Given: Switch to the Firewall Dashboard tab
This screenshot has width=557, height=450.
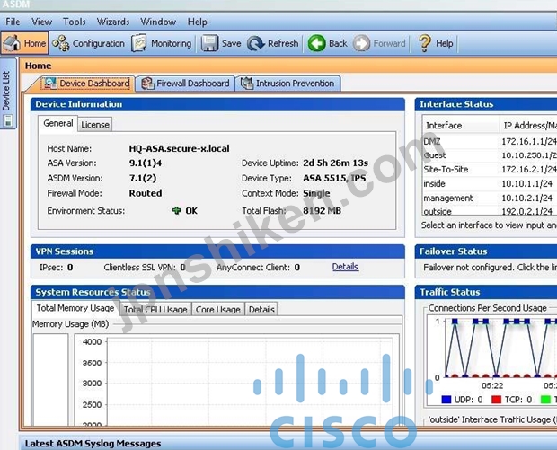Looking at the screenshot, I should [185, 84].
